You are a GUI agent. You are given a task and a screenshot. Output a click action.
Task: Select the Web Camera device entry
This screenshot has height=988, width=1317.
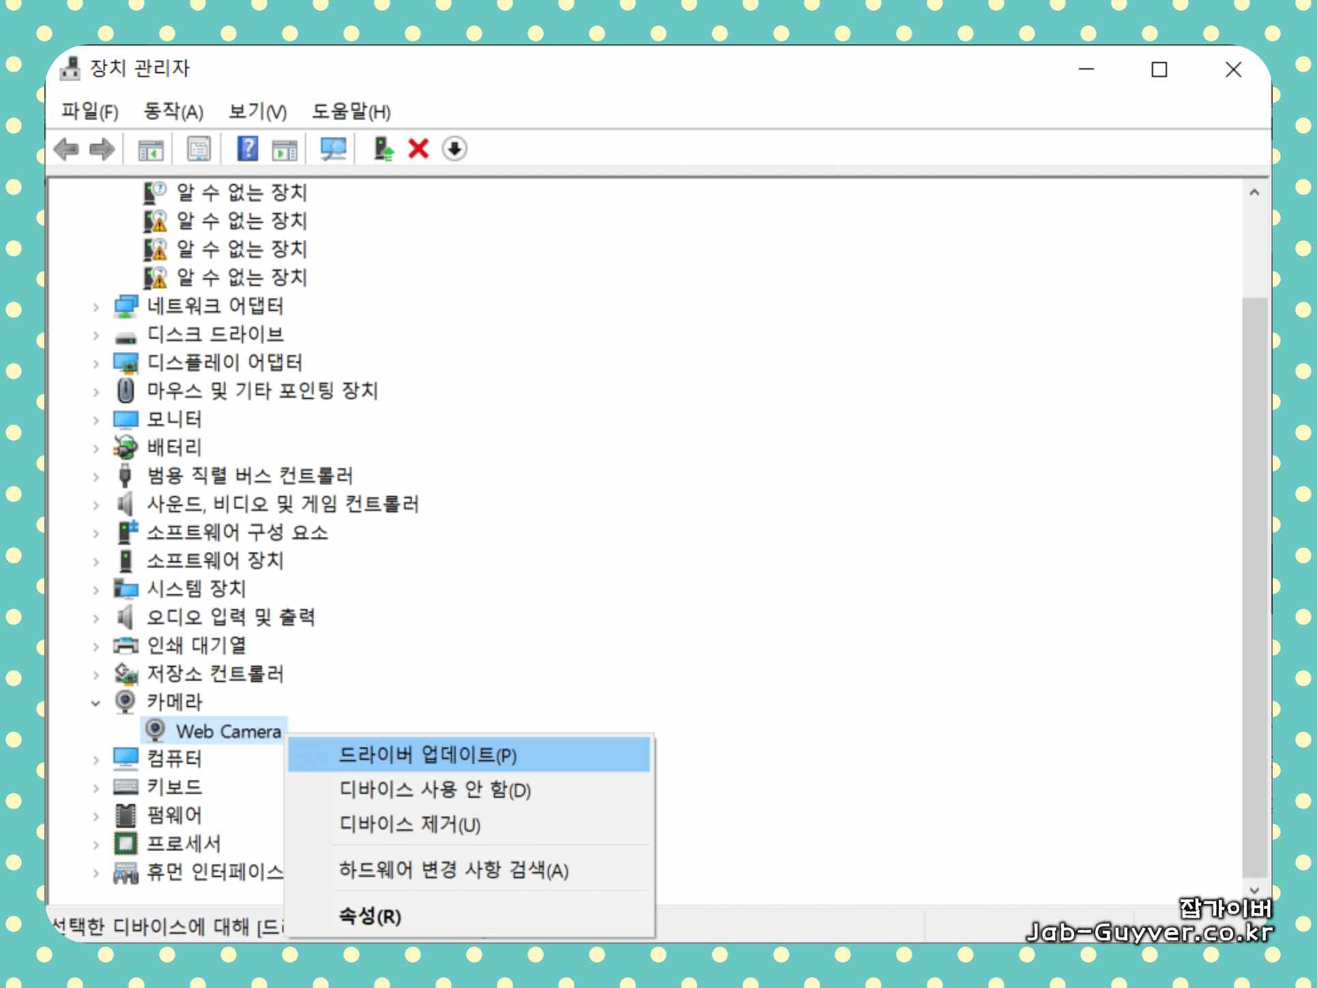[228, 731]
